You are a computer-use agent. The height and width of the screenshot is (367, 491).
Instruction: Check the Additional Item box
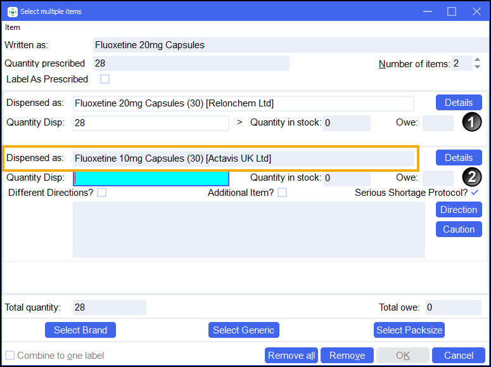(x=282, y=193)
